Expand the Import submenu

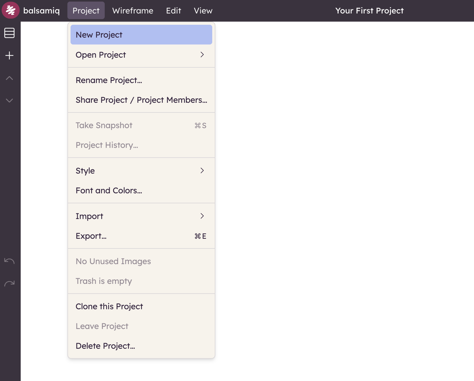coord(89,216)
